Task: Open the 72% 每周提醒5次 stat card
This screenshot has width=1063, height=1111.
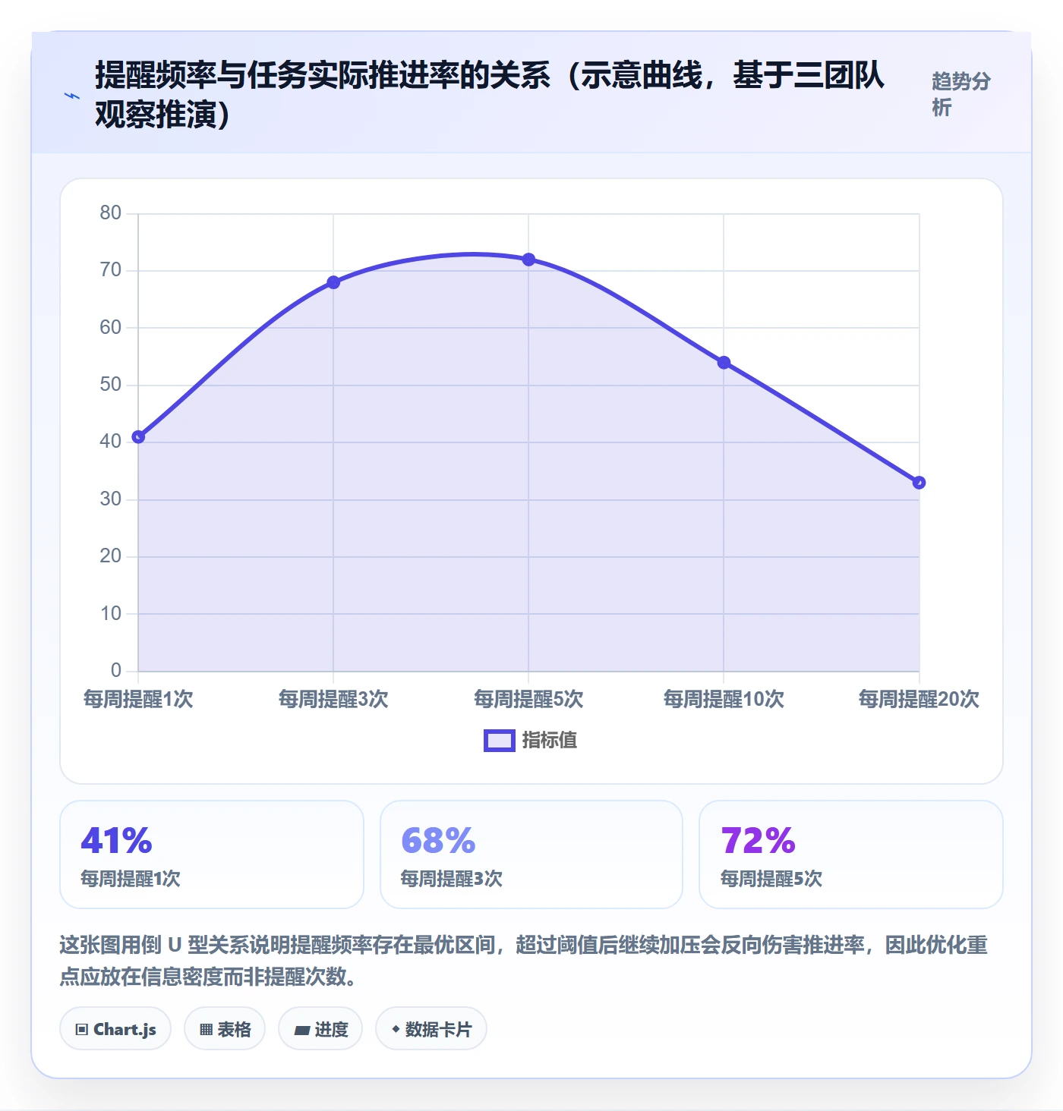Action: (x=851, y=854)
